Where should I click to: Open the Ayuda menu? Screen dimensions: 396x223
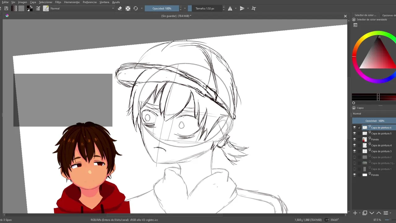116,2
